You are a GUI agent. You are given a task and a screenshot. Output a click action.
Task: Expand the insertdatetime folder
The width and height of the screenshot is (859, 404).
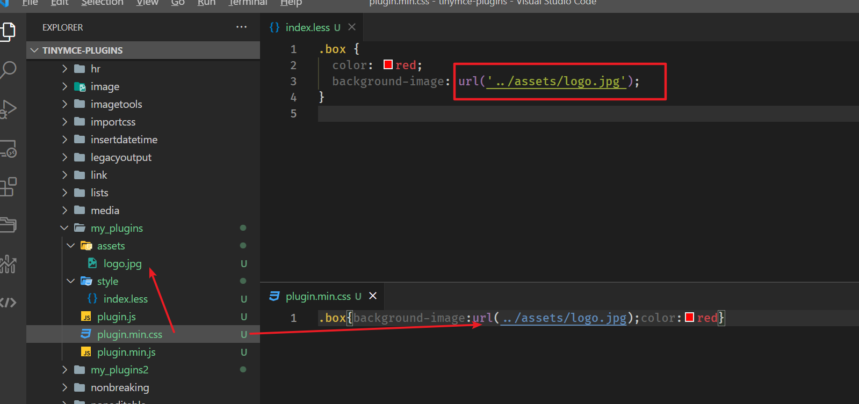(x=64, y=139)
